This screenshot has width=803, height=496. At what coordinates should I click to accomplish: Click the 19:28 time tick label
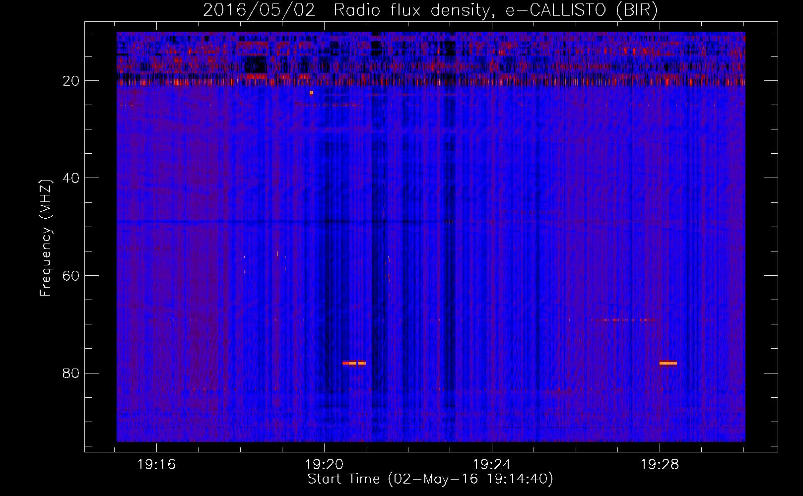click(660, 465)
